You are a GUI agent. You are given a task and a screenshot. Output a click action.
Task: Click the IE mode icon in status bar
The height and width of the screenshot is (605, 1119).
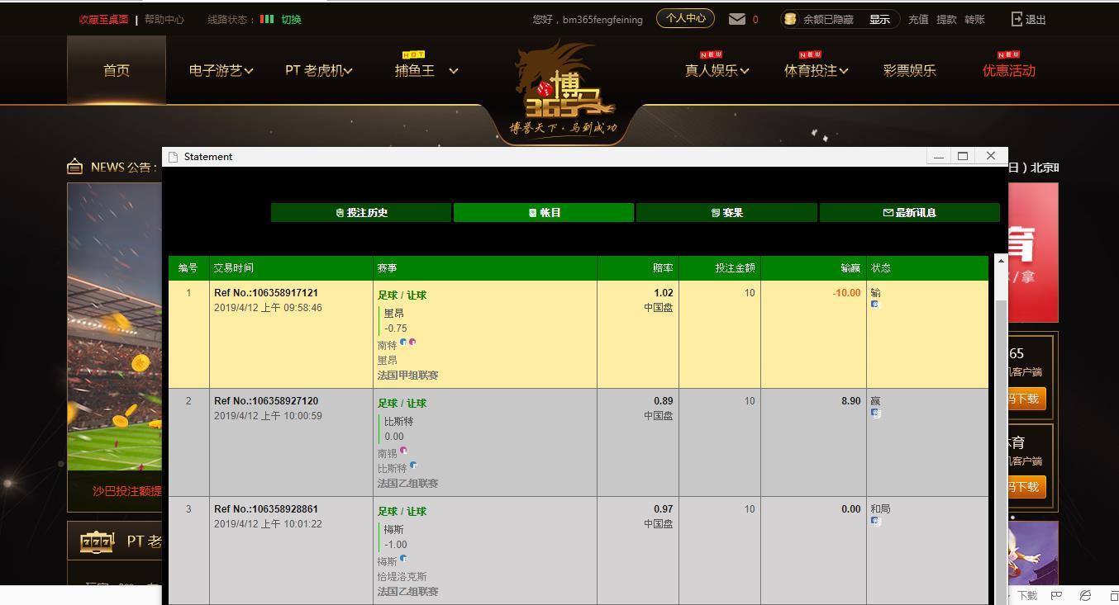[1085, 595]
